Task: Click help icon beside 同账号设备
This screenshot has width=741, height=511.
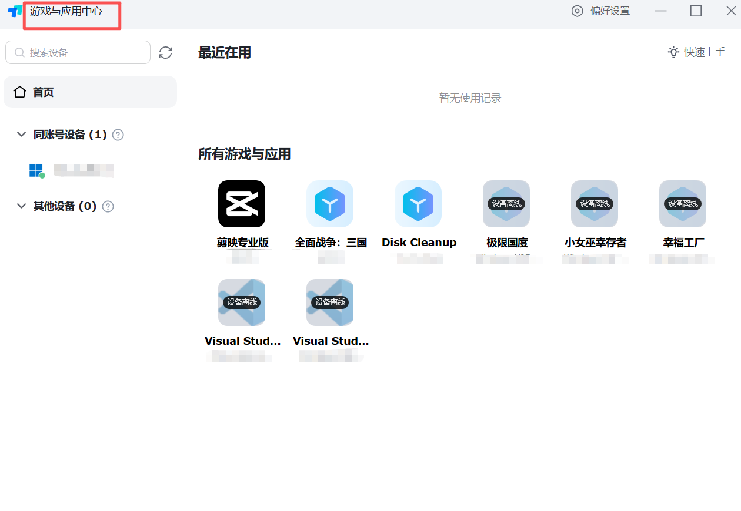Action: coord(118,135)
